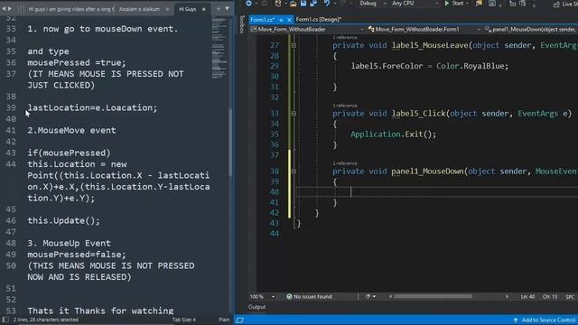
Task: Click the text 'mousePressed =true;' on line 36
Action: point(76,62)
